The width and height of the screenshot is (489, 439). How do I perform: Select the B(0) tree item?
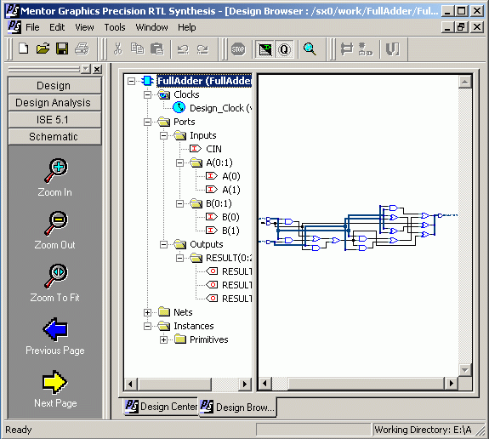coord(230,217)
